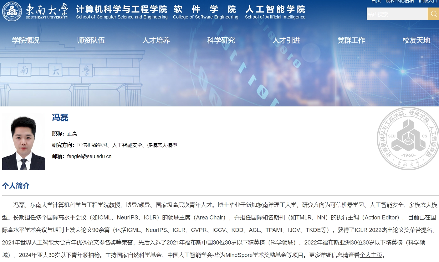Open the 人才培养 navigation item

click(156, 40)
